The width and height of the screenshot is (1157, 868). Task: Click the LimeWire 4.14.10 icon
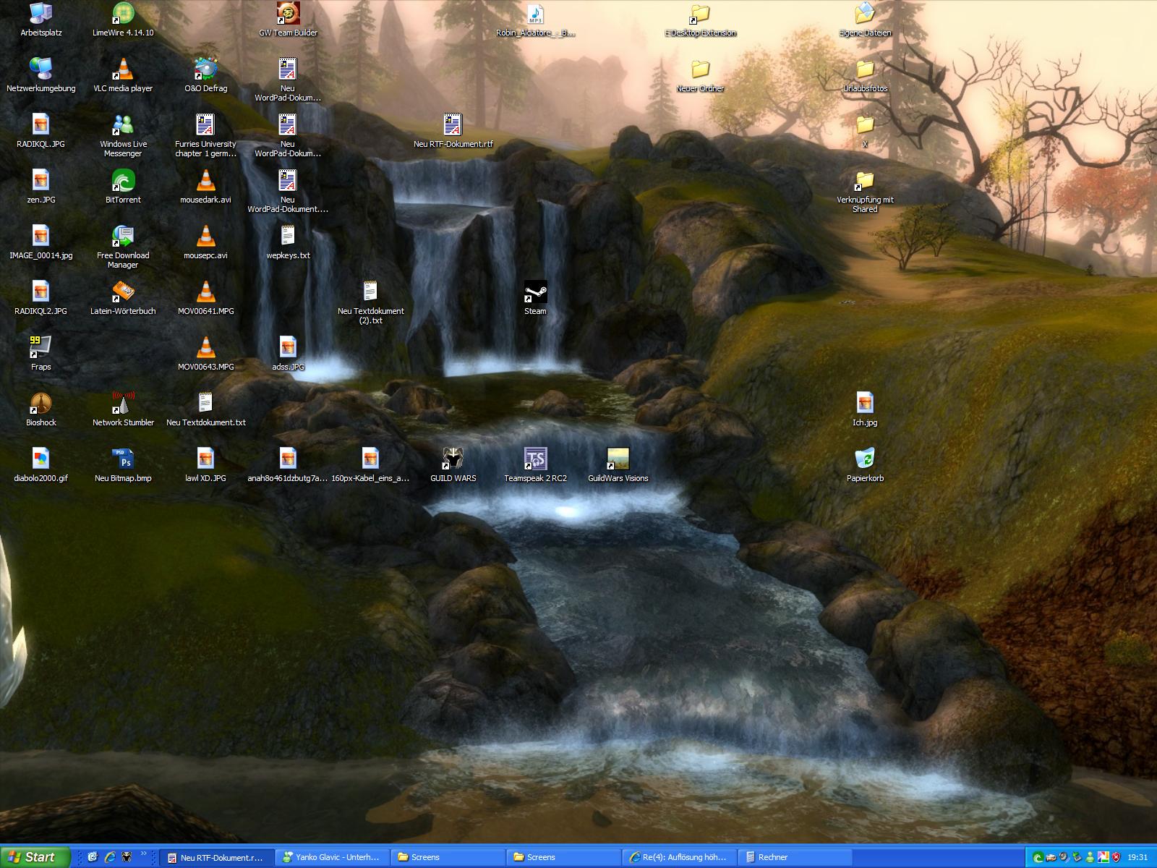click(x=123, y=14)
